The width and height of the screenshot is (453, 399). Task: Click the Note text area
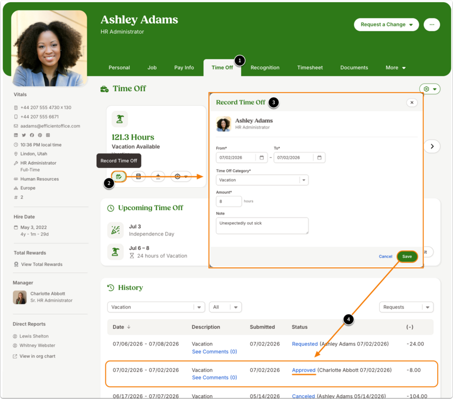(x=262, y=225)
